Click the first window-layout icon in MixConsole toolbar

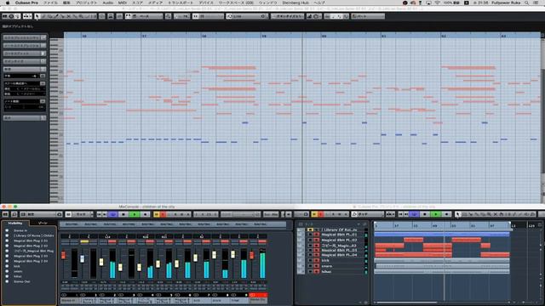(5, 214)
